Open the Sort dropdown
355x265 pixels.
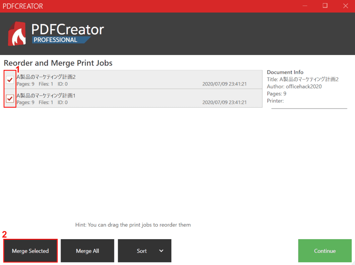tap(145, 251)
